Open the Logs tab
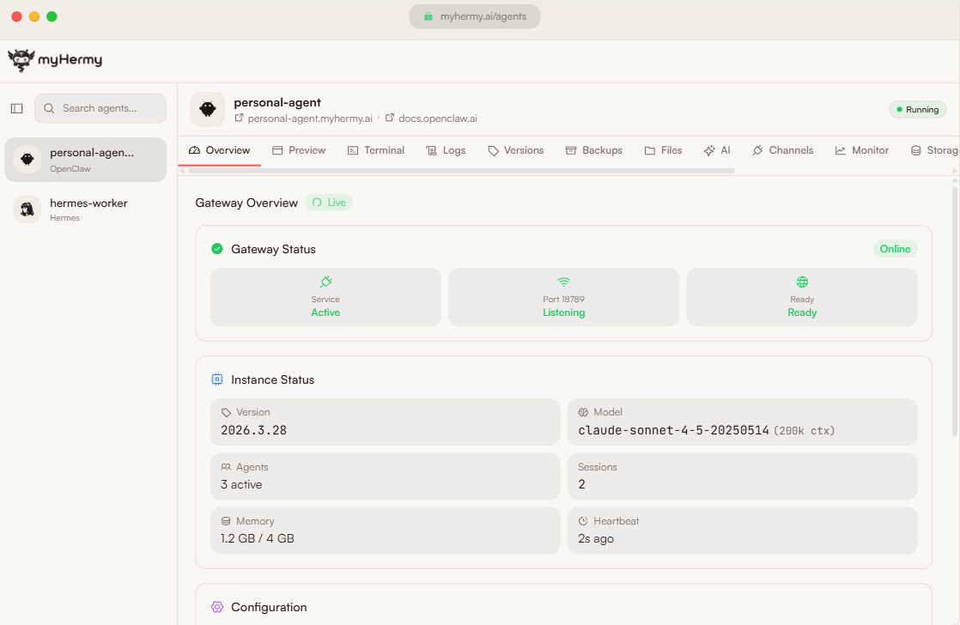 (x=446, y=150)
